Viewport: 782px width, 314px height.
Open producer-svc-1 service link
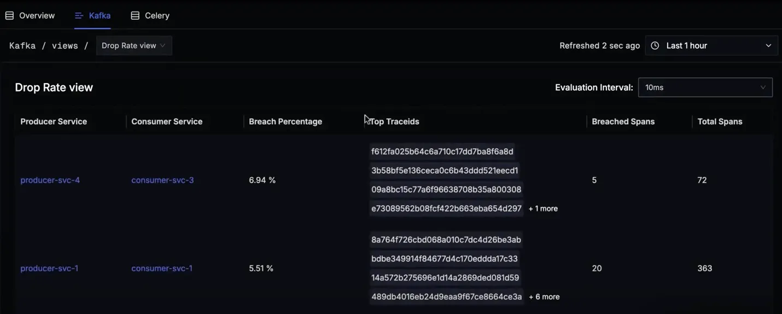pos(49,268)
